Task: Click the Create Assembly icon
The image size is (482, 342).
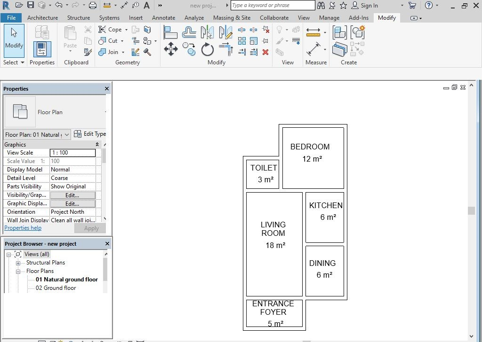Action: click(340, 32)
